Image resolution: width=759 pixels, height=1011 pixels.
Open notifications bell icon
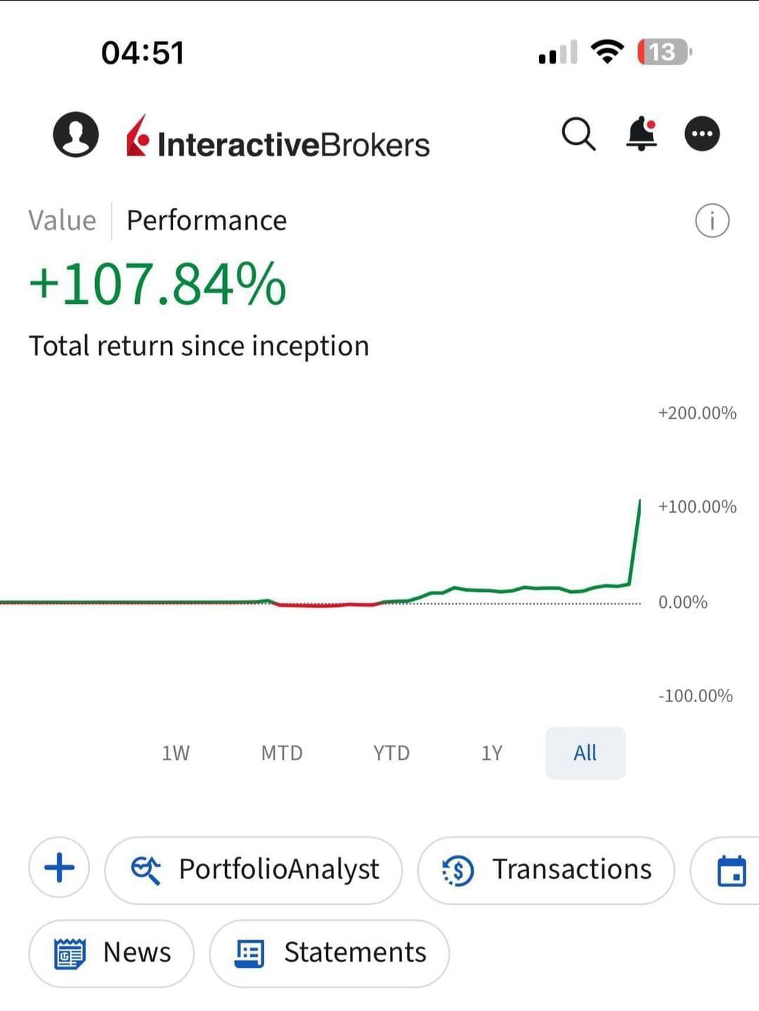(642, 134)
